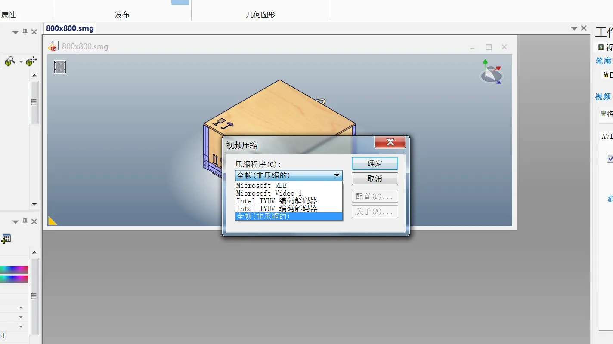This screenshot has height=344, width=613.
Task: Open the upper left panel options menu
Action: pyautogui.click(x=15, y=32)
